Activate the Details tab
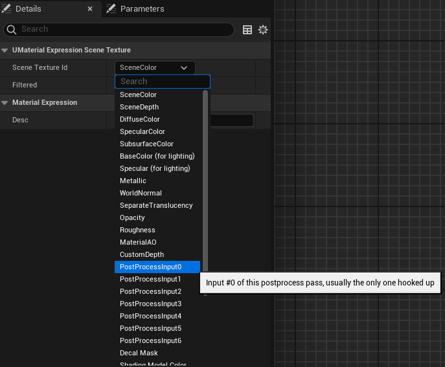This screenshot has height=367, width=445. click(x=28, y=9)
